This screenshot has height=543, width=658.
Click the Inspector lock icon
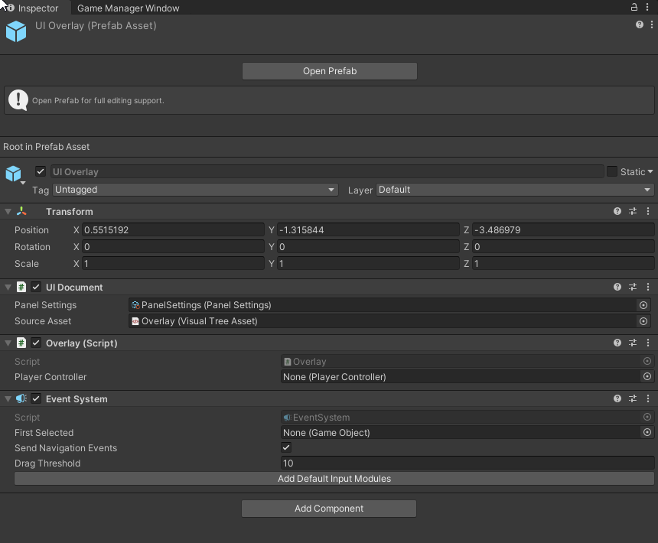tap(633, 8)
